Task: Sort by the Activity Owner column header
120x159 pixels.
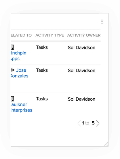Action: point(84,35)
